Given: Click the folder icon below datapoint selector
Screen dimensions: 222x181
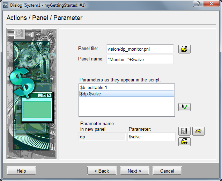Looking at the screenshot, I should [184, 142].
